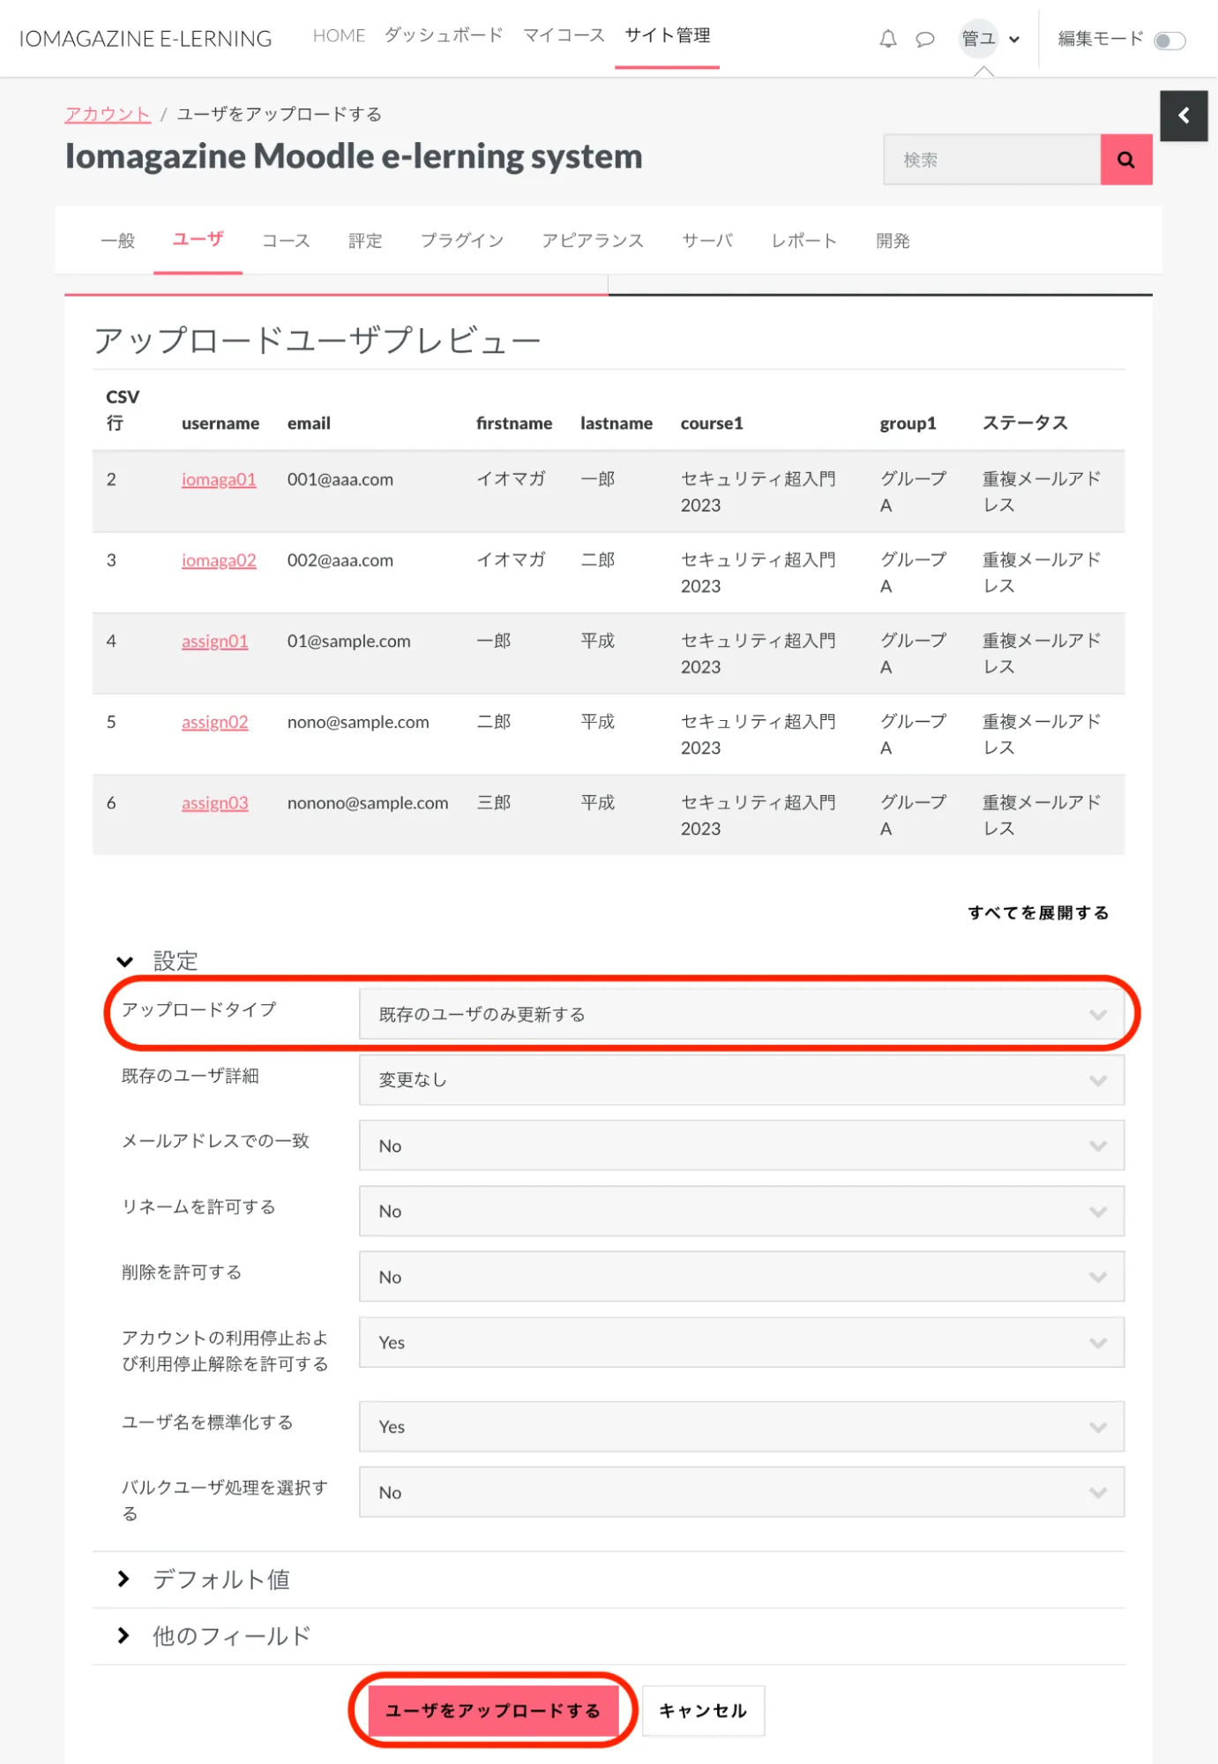Image resolution: width=1218 pixels, height=1764 pixels.
Task: Open the messages speech bubble icon
Action: click(924, 39)
